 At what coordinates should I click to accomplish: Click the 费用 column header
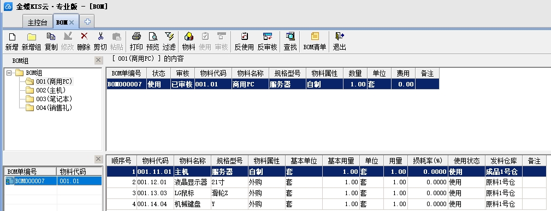coord(403,73)
